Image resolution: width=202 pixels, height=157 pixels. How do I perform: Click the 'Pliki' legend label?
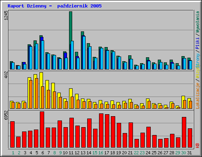click(x=197, y=43)
